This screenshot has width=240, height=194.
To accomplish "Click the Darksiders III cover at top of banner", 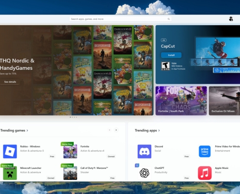I will click(x=123, y=40).
